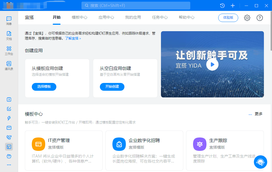Click the 选择模板 button
The height and width of the screenshot is (172, 272).
pos(44,87)
